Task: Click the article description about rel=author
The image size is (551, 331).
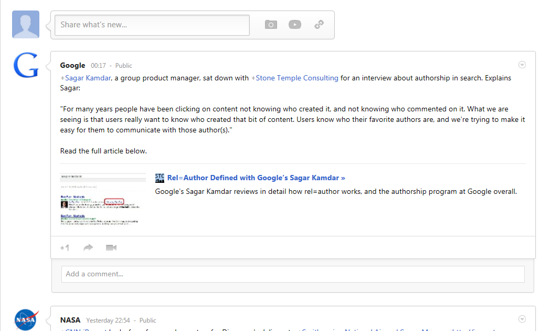Action: (x=336, y=192)
